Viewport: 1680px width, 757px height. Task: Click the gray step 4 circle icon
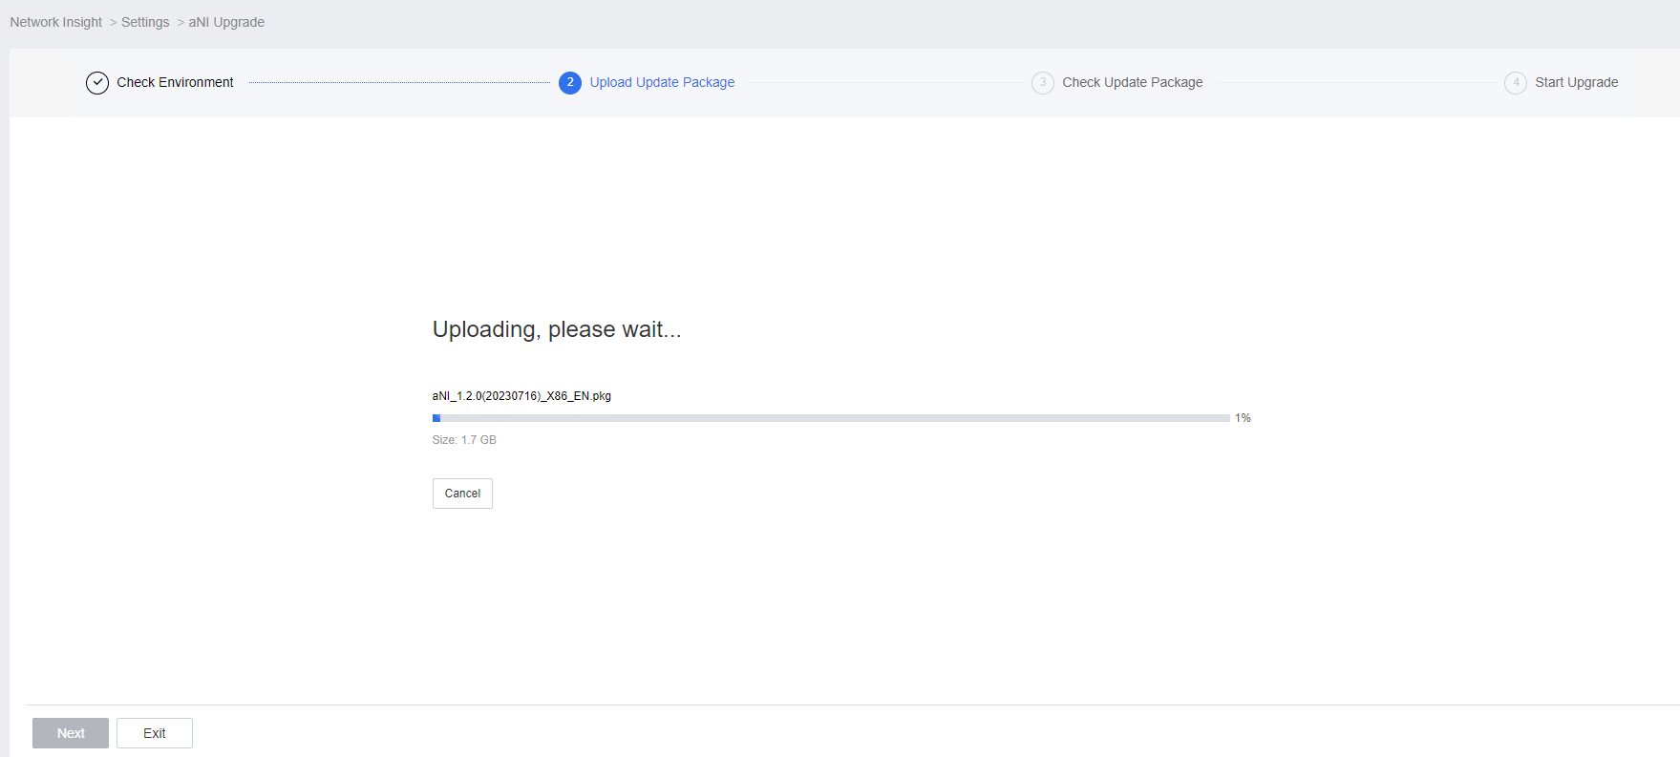click(x=1515, y=83)
